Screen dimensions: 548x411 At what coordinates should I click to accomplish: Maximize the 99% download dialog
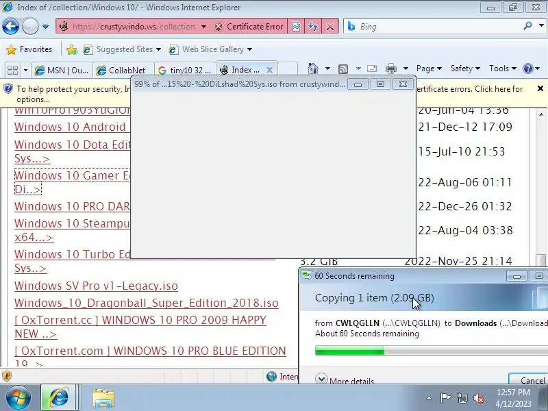380,84
